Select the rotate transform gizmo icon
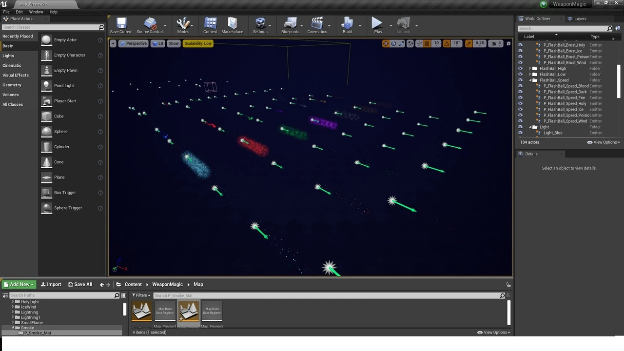624x351 pixels. point(393,43)
